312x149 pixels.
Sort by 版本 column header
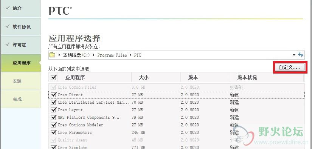[x=205, y=77]
